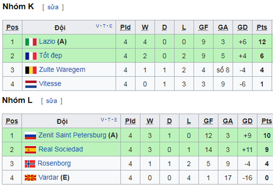Open the Lazio team link
Viewport: 273px width, 185px height.
coord(47,42)
